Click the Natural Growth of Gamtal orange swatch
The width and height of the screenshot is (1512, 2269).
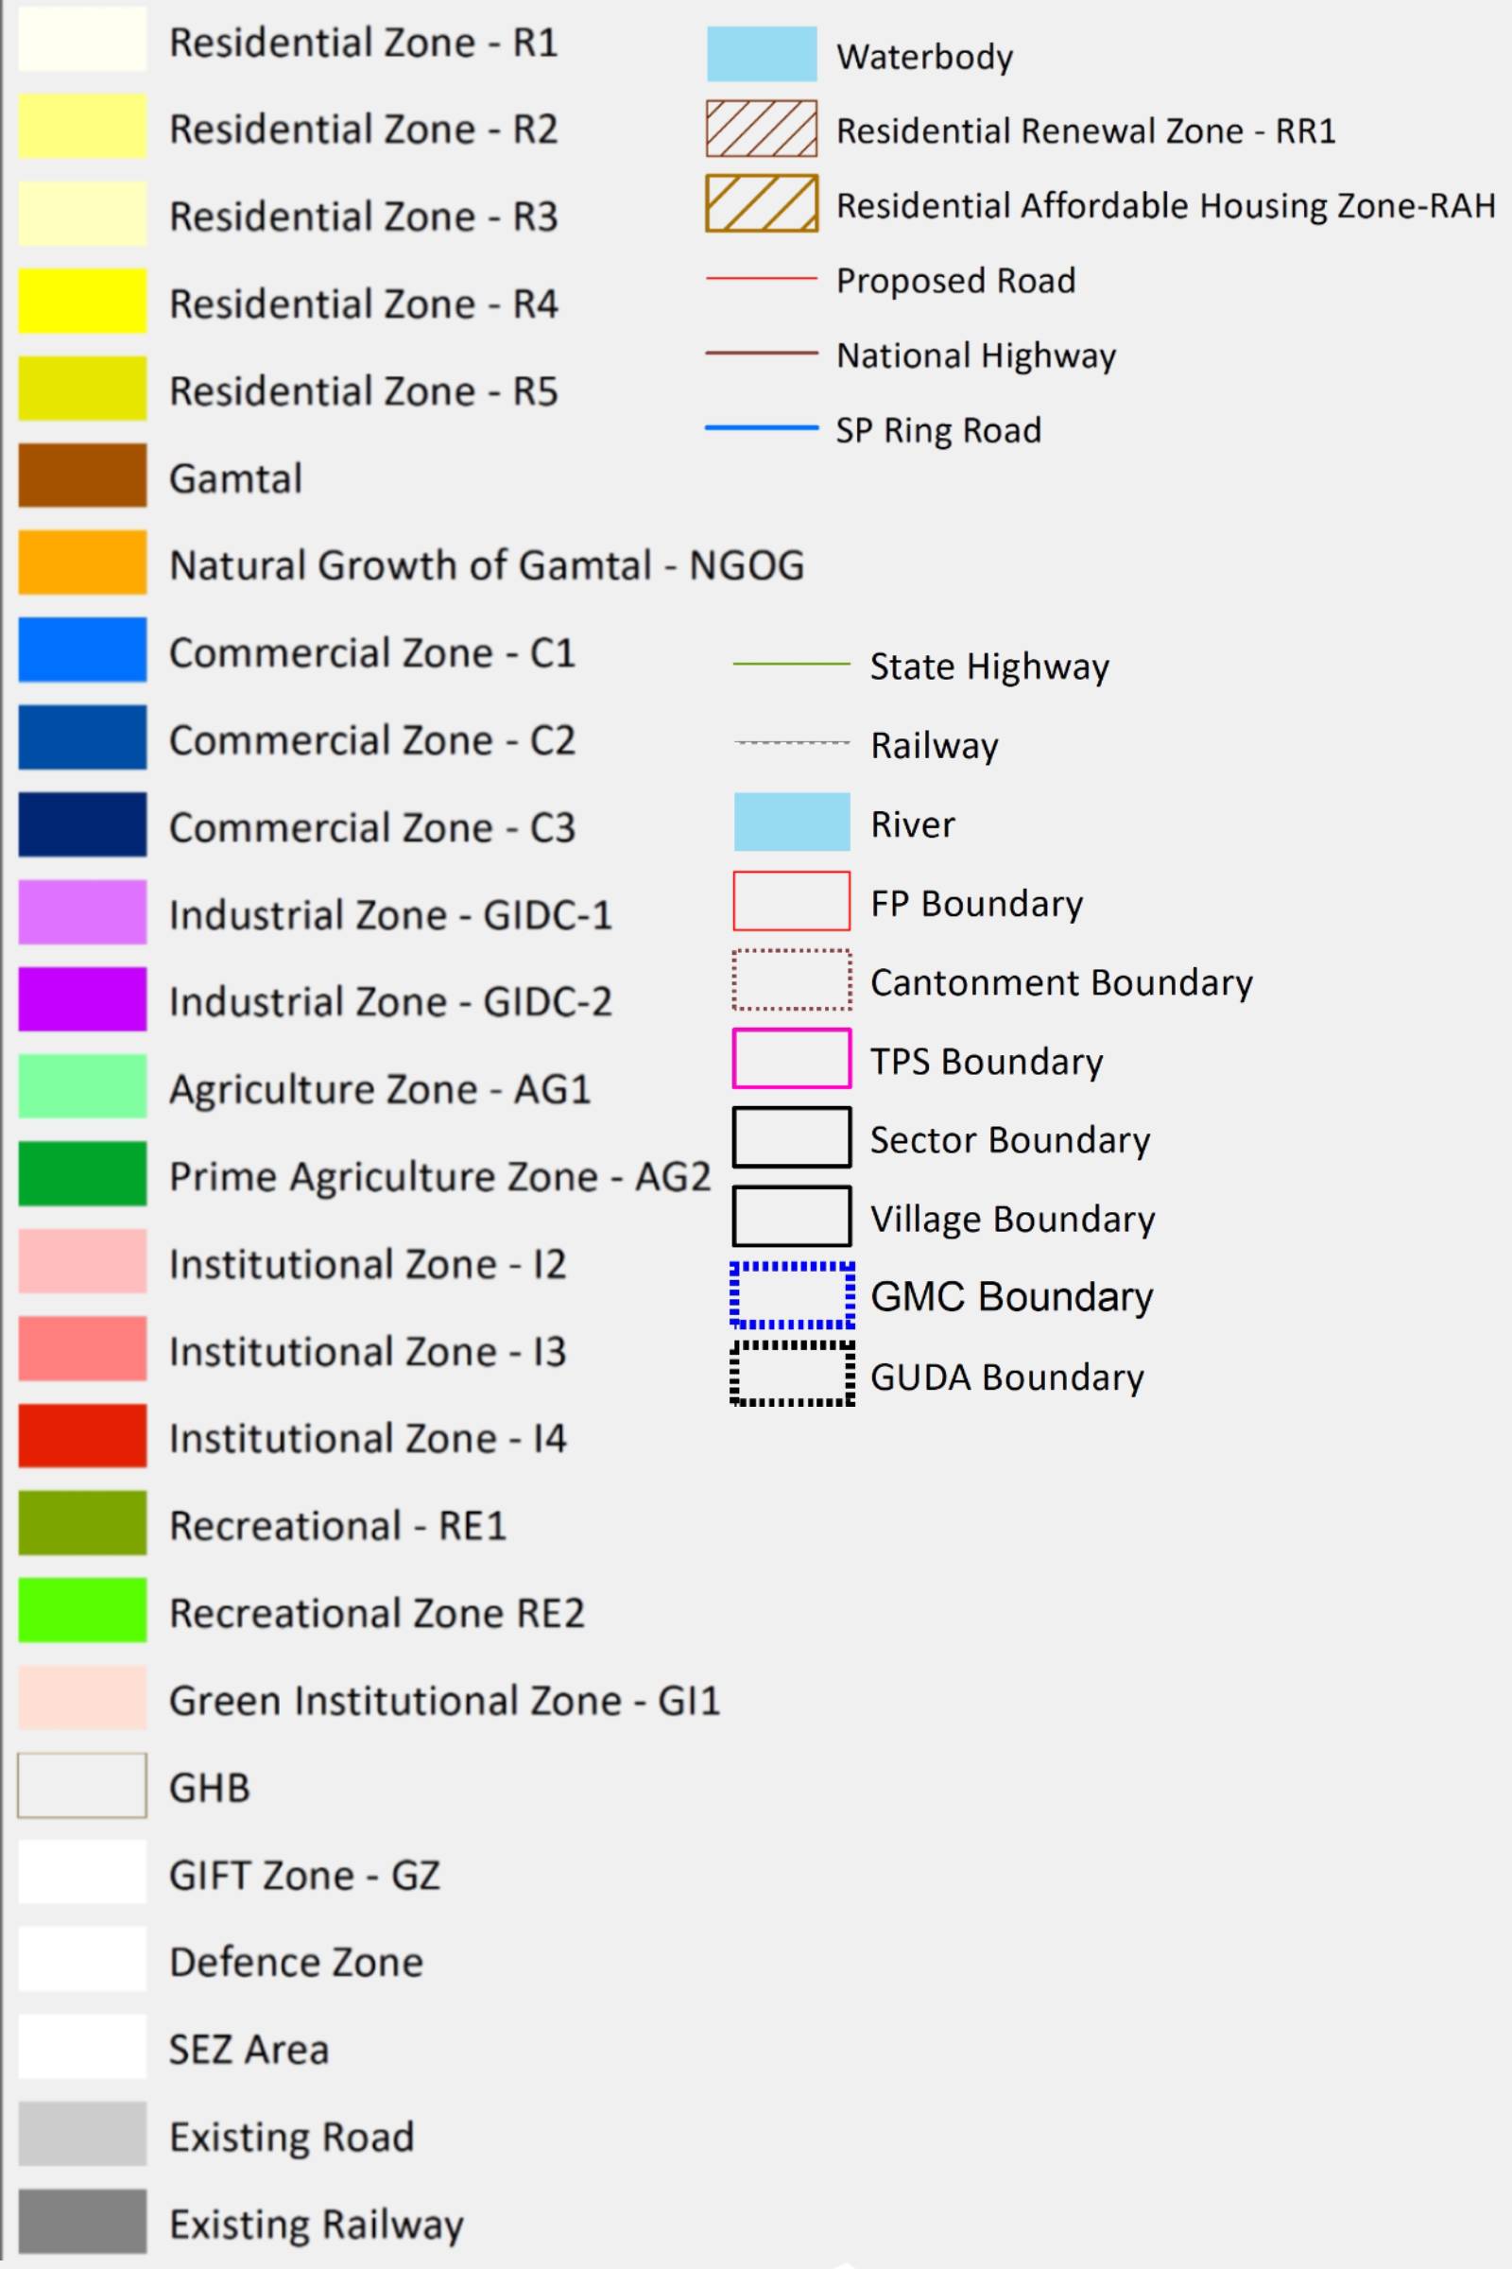(82, 563)
